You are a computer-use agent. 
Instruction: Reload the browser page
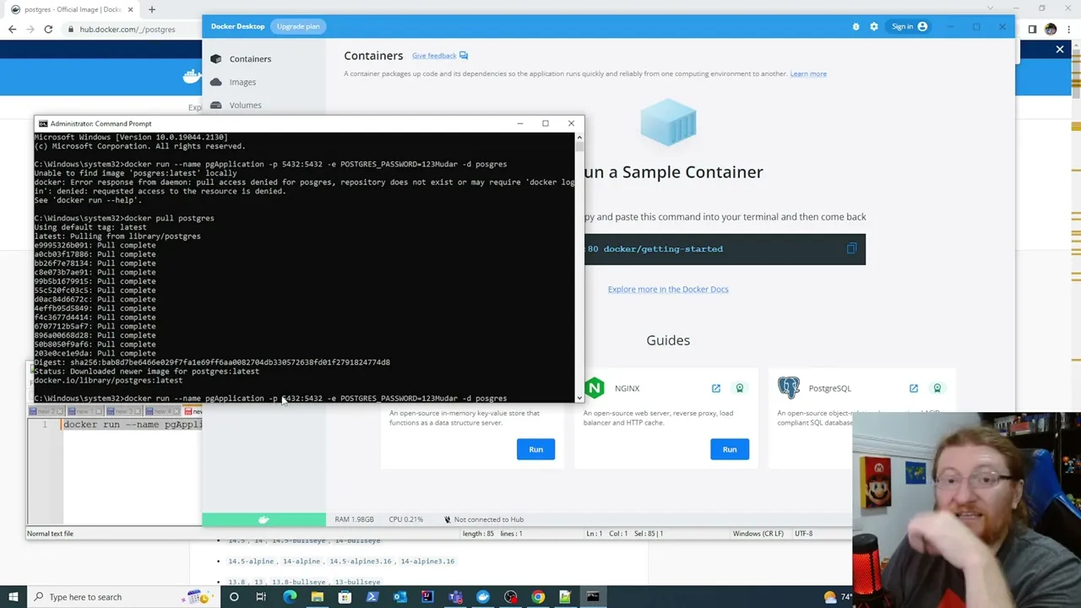[48, 30]
